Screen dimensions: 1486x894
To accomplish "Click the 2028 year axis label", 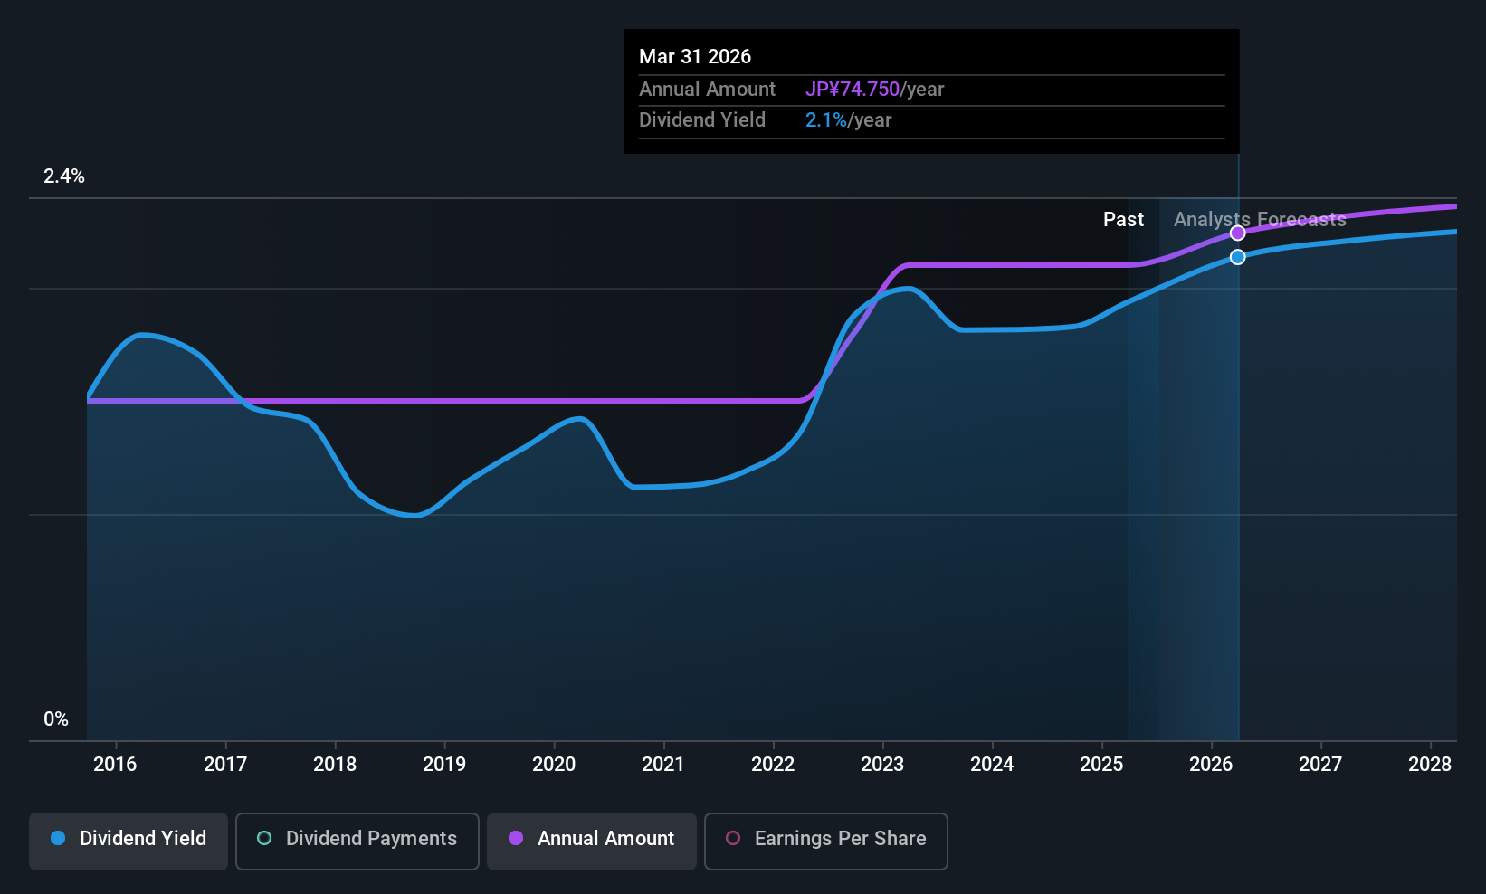I will (1430, 765).
